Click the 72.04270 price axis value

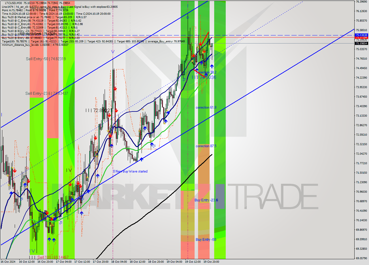point(361,154)
